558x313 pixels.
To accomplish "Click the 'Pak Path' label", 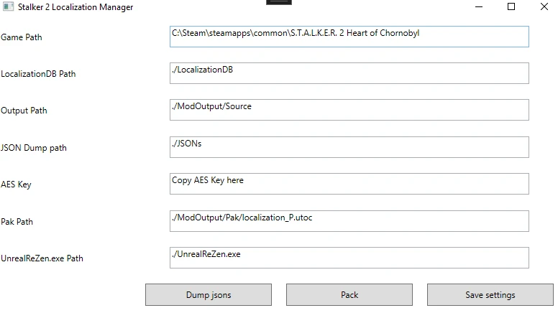I will pyautogui.click(x=17, y=222).
